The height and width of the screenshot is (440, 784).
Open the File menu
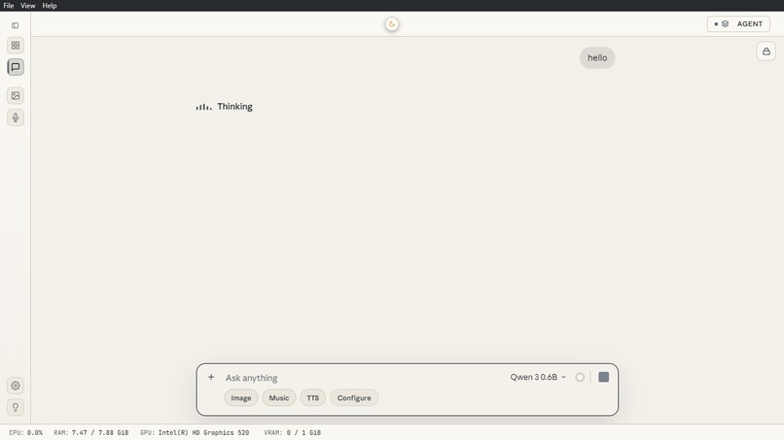(x=9, y=6)
